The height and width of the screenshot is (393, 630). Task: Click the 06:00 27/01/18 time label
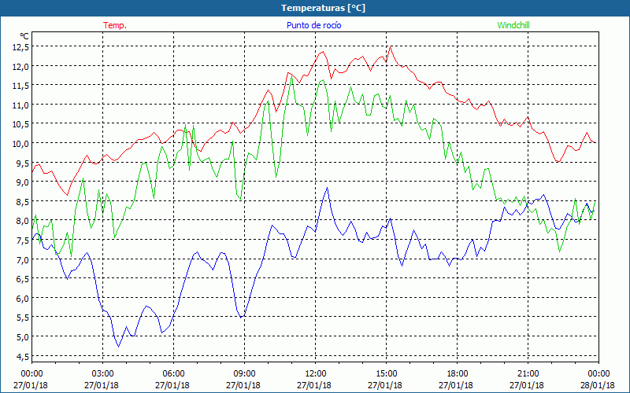(173, 380)
